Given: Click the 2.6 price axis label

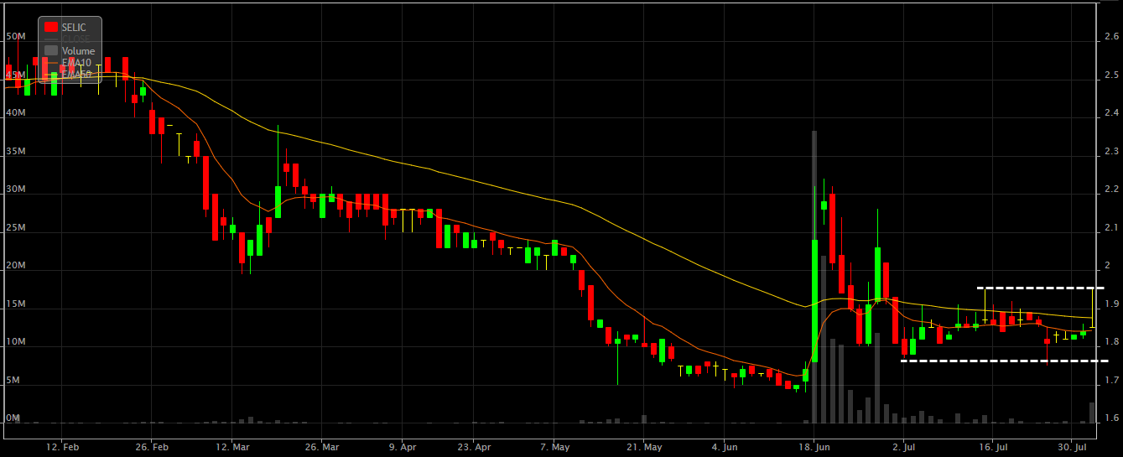Looking at the screenshot, I should coord(1112,37).
